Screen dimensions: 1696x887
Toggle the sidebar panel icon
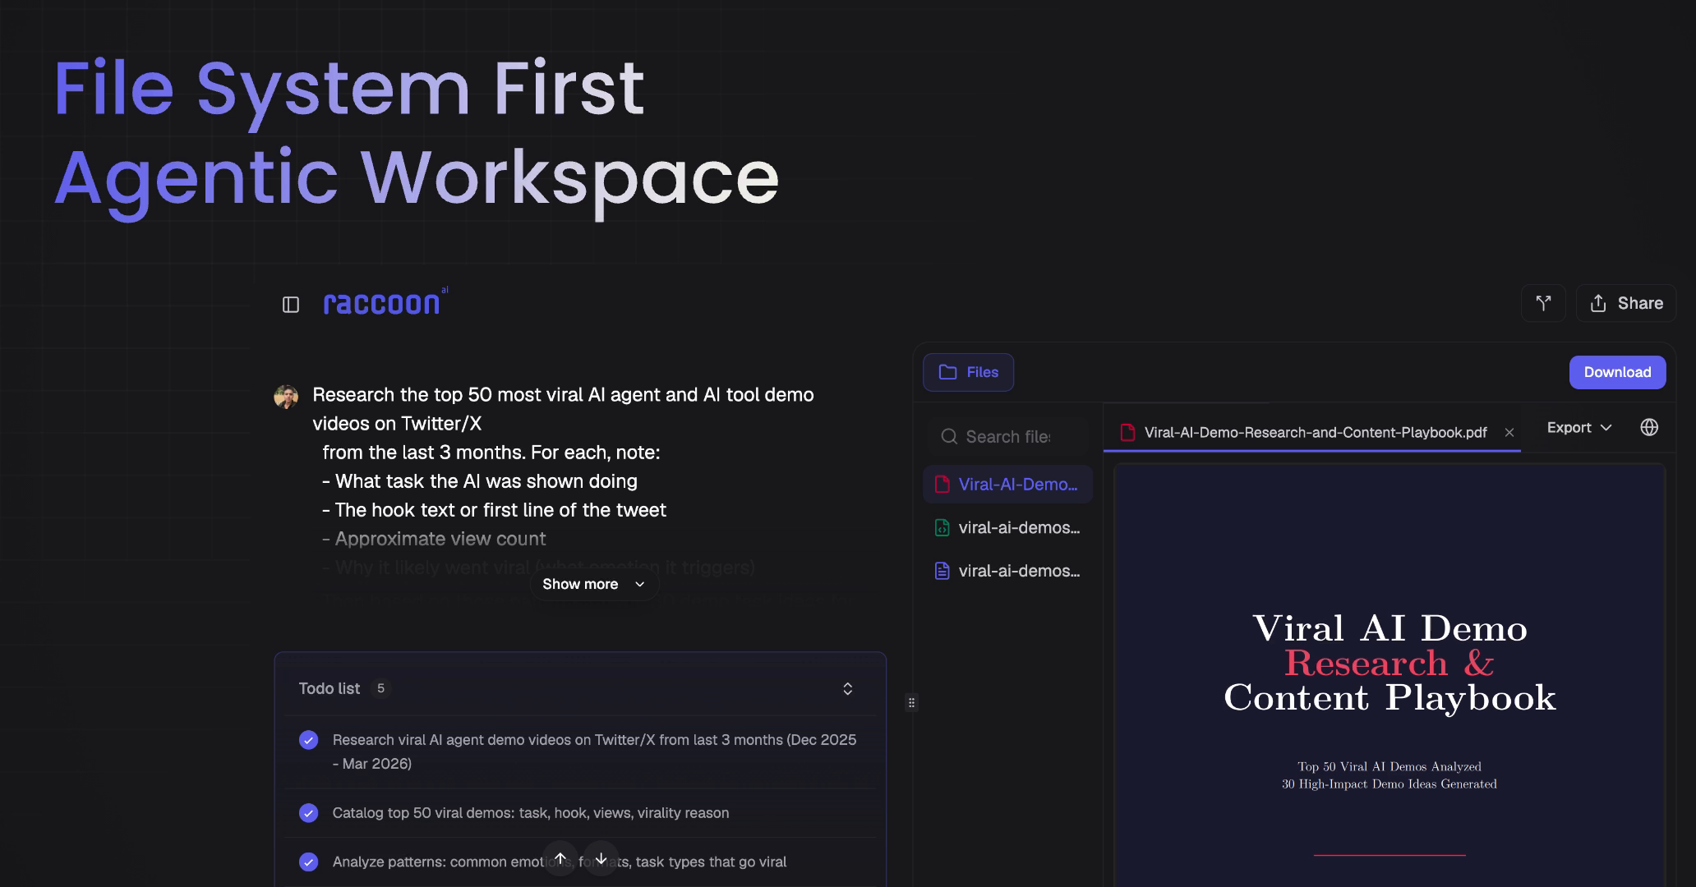291,305
